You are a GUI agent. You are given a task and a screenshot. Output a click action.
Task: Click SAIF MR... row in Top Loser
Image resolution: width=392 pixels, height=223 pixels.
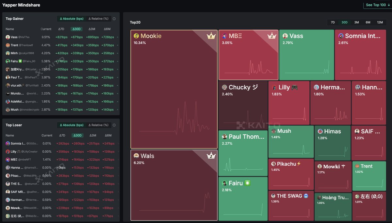click(x=61, y=192)
